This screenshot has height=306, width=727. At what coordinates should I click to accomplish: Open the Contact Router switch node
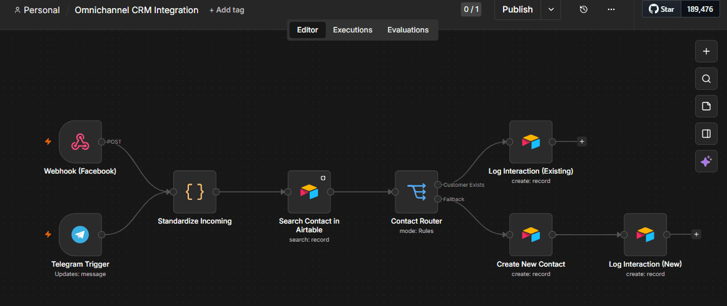pyautogui.click(x=416, y=192)
